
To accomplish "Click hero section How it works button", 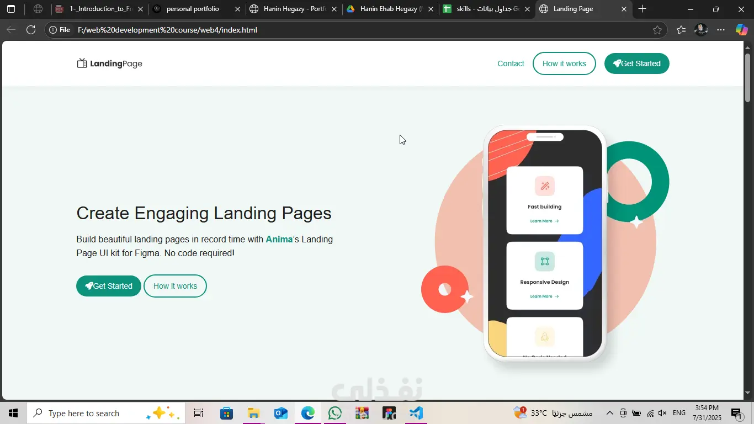I will pos(175,286).
